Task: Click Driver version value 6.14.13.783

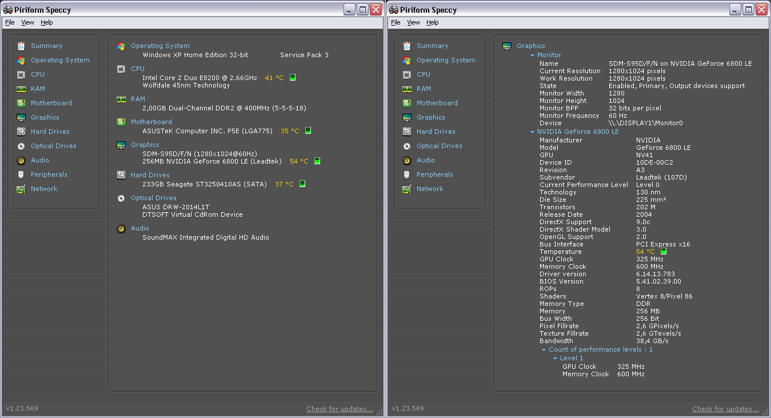Action: tap(655, 274)
